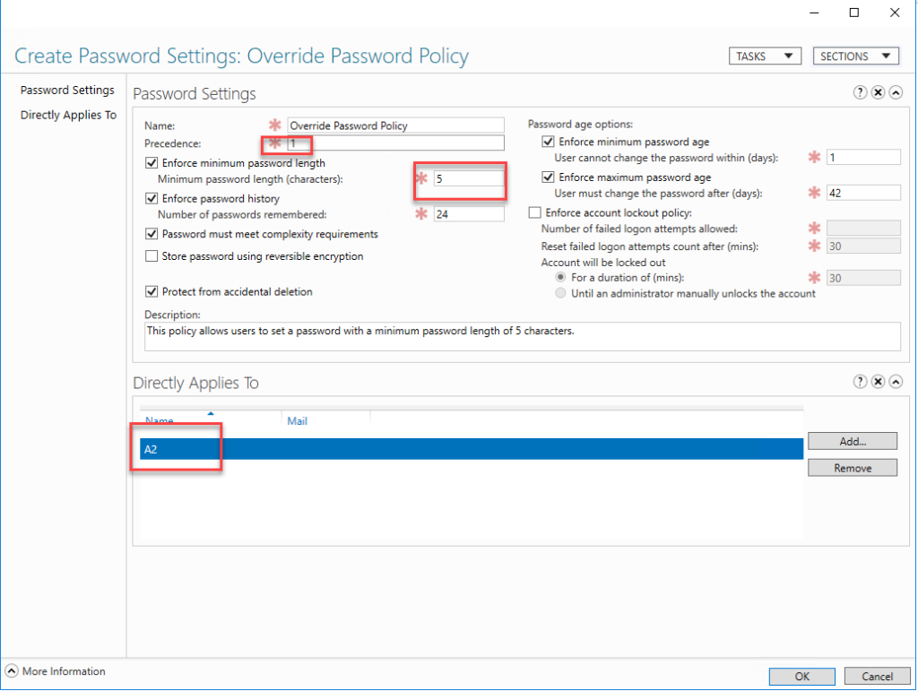Click help icon in Directly Applies To header
The height and width of the screenshot is (691, 918).
tap(860, 383)
